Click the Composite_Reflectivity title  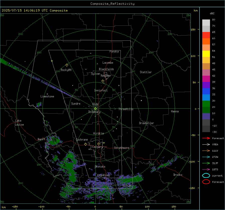[x=112, y=4]
